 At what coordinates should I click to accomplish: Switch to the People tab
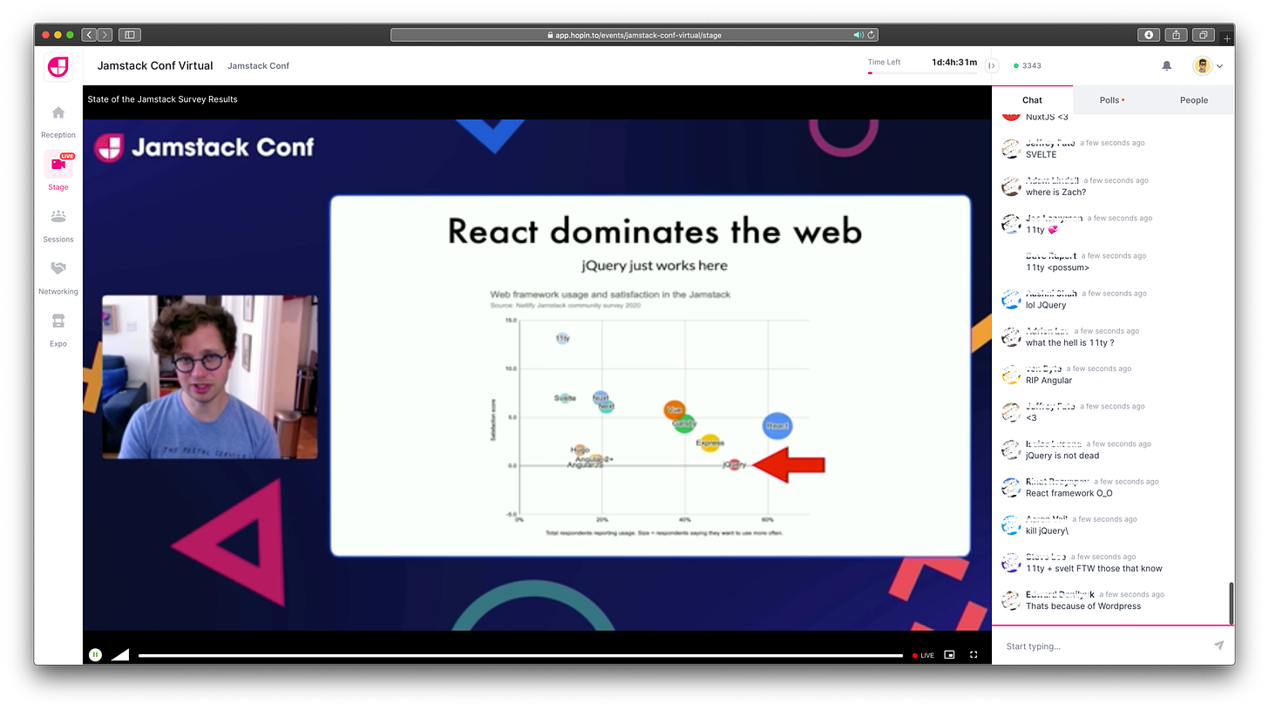pos(1193,100)
